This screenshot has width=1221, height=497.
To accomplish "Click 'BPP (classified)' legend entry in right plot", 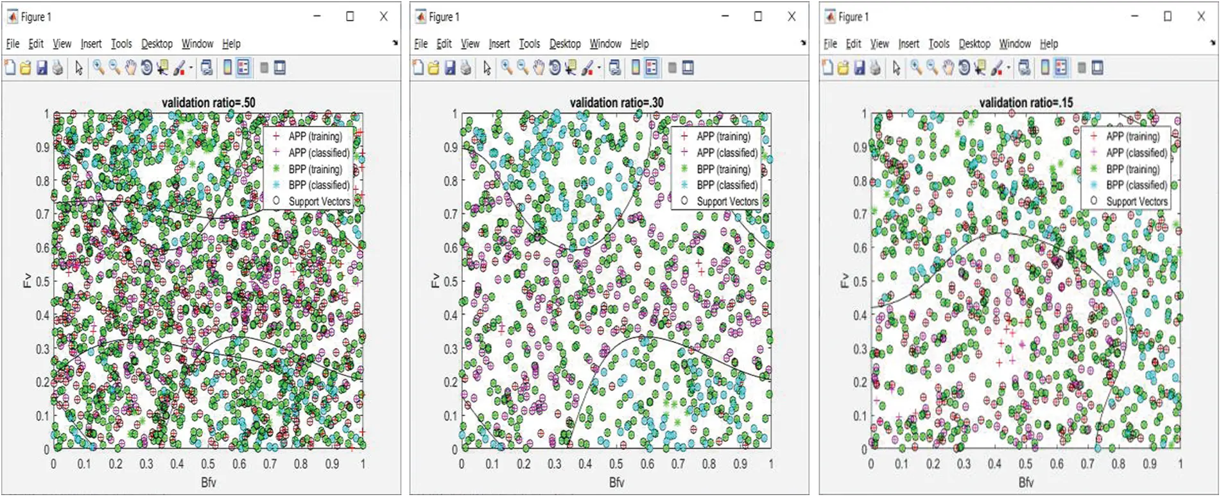I will point(1137,185).
